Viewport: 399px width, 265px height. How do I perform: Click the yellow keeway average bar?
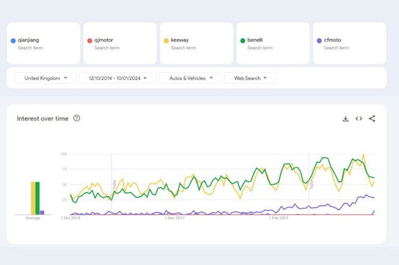point(33,198)
